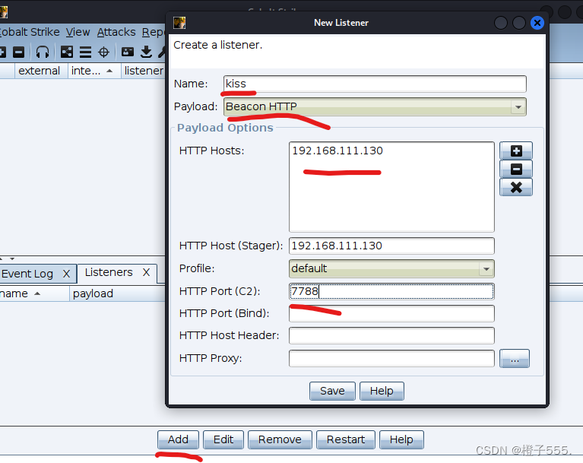Remove selected HTTP host with minus icon
This screenshot has width=583, height=463.
point(516,170)
